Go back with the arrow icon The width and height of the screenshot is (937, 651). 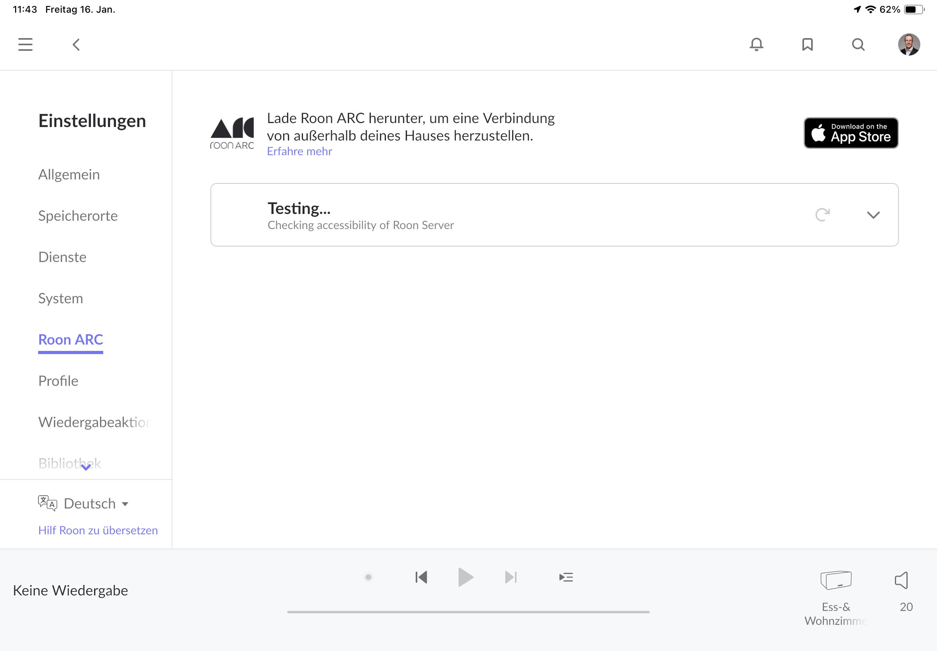tap(76, 44)
